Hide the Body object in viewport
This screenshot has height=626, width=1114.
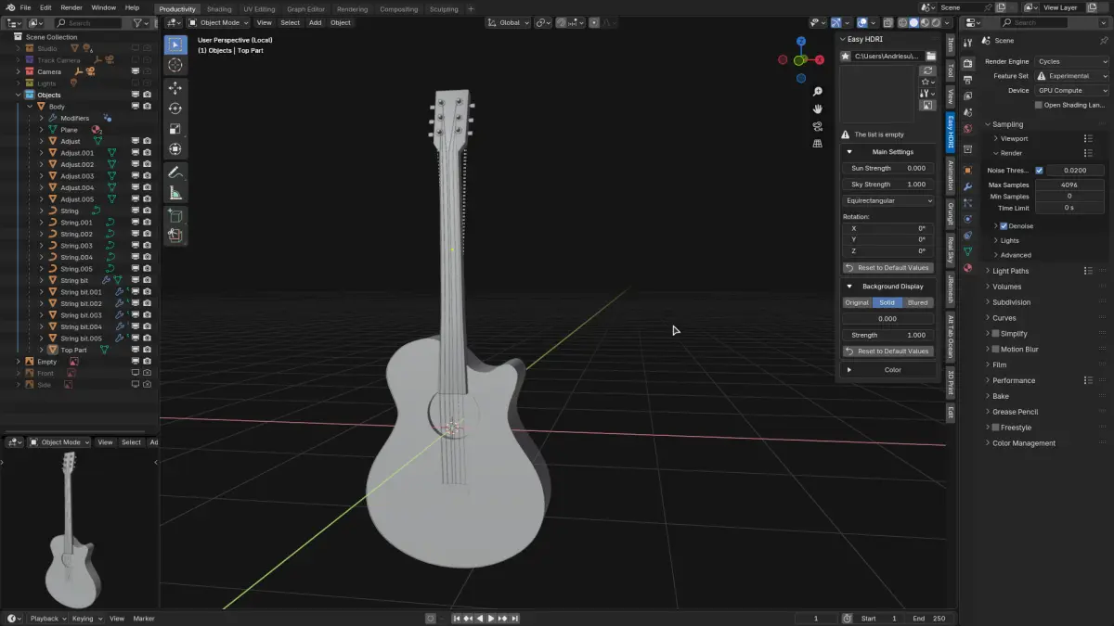pos(136,107)
